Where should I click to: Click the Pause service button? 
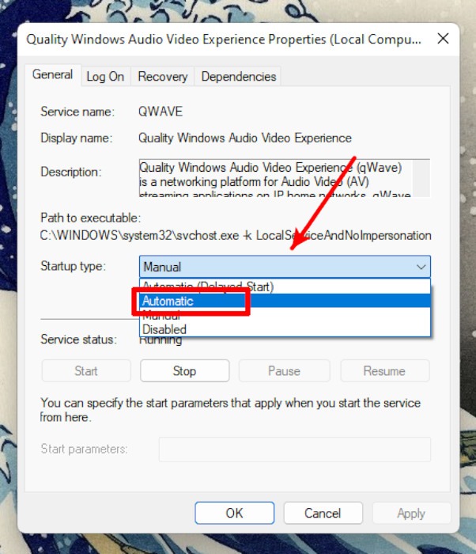pyautogui.click(x=285, y=370)
